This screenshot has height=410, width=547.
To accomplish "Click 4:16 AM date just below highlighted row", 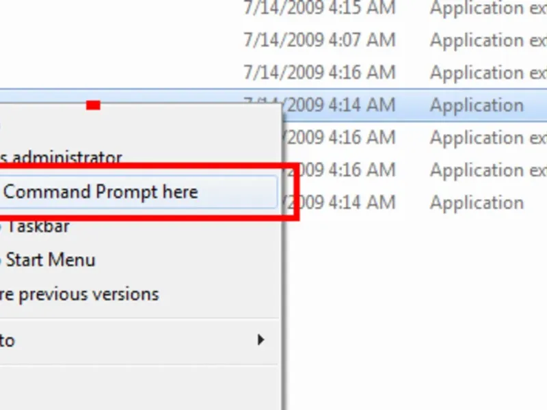I will [x=340, y=137].
